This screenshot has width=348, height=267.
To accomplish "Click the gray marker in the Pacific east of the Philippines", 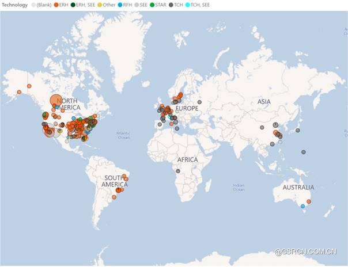I will coord(303,152).
